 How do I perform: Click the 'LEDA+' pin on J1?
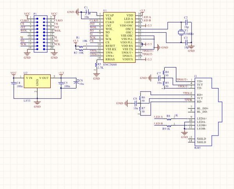tap(202, 118)
